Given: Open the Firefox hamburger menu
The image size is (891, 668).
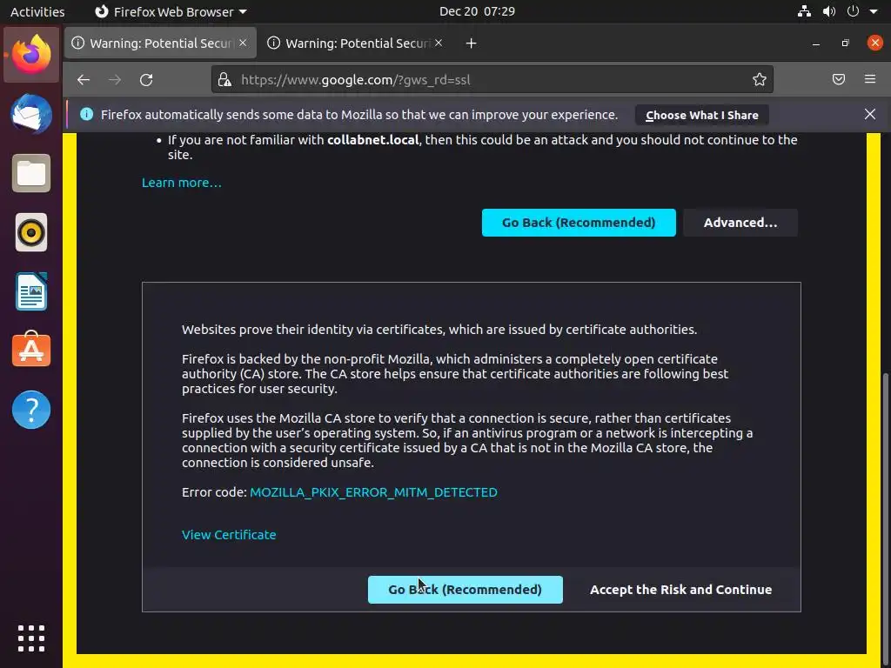Looking at the screenshot, I should [870, 79].
